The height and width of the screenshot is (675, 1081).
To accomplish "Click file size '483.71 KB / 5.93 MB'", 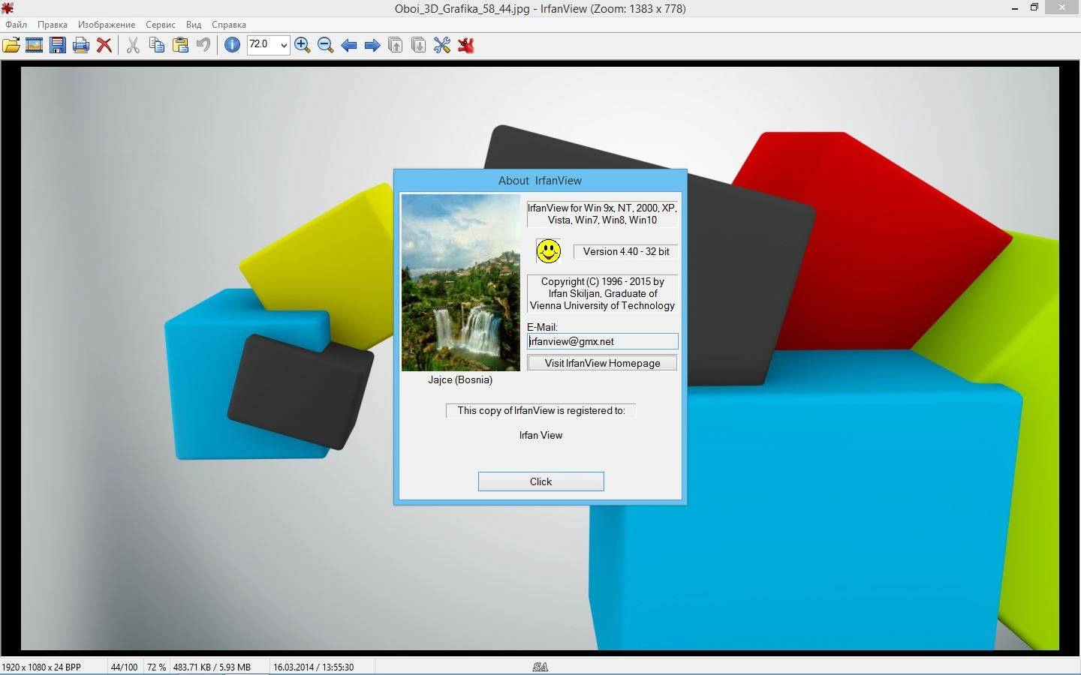I will coord(212,667).
